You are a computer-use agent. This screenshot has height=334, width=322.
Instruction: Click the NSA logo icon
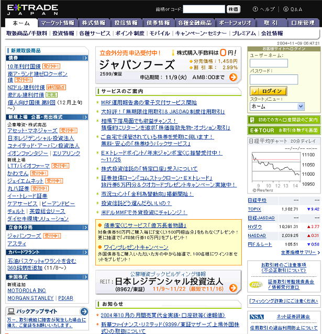[257, 317]
